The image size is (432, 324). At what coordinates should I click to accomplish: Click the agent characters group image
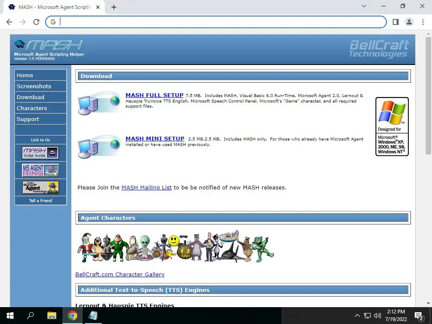pyautogui.click(x=176, y=246)
